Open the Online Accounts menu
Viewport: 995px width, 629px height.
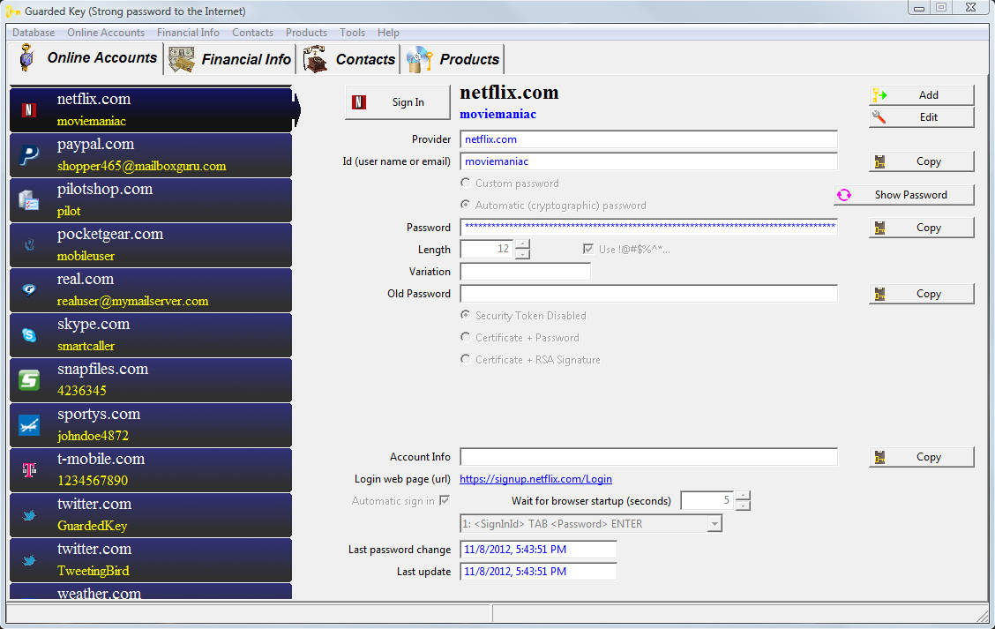106,33
